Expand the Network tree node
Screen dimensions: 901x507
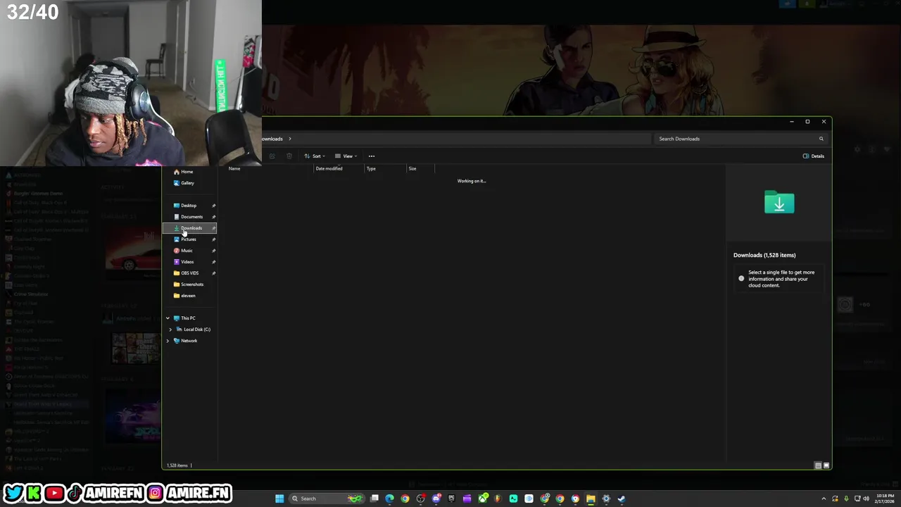[168, 341]
